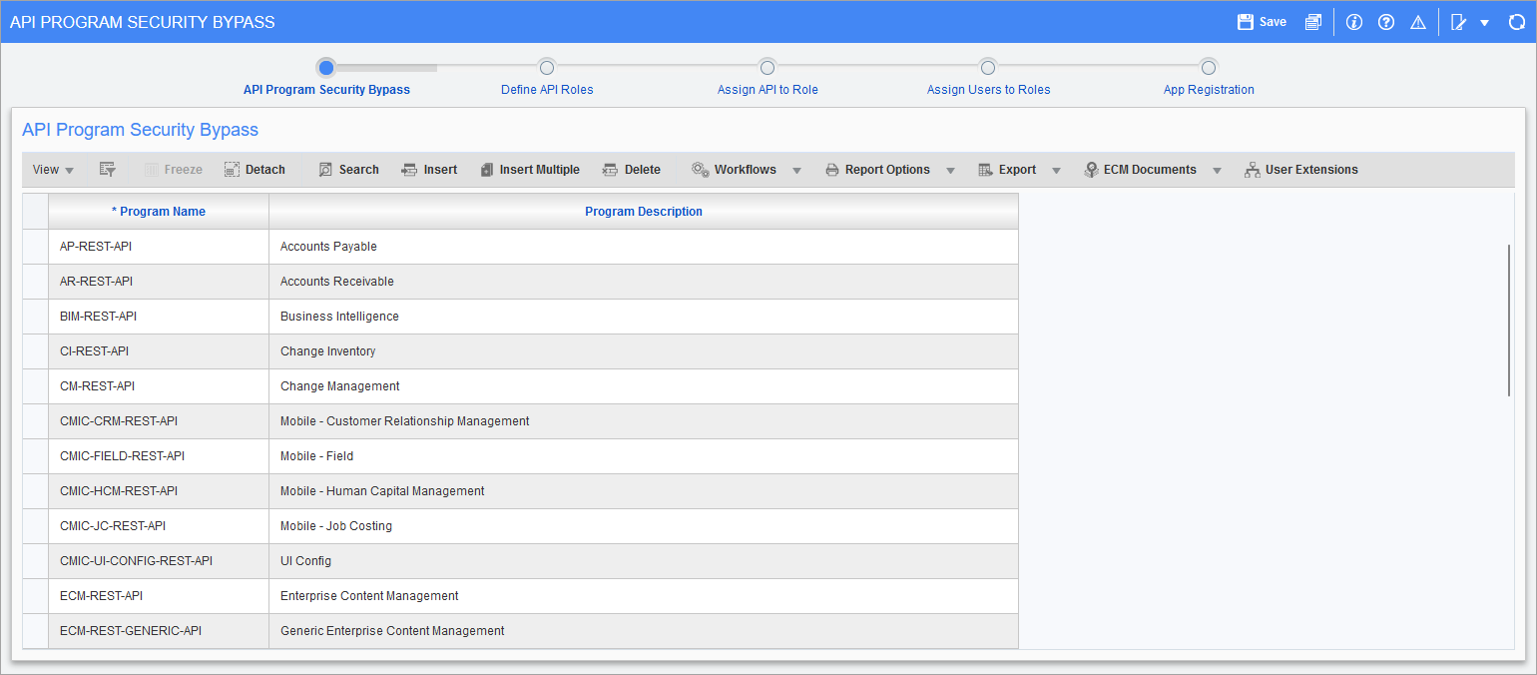Viewport: 1537px width, 675px height.
Task: Click the UI Config description cell
Action: (644, 561)
